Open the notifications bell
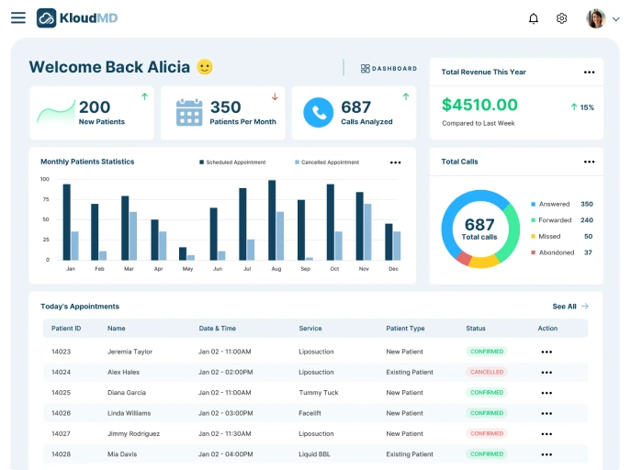The width and height of the screenshot is (631, 470). click(534, 18)
